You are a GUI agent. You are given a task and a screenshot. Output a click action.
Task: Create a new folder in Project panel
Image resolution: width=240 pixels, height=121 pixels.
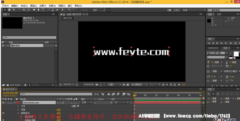point(8,85)
